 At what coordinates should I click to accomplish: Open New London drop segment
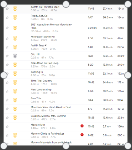(x=41, y=90)
